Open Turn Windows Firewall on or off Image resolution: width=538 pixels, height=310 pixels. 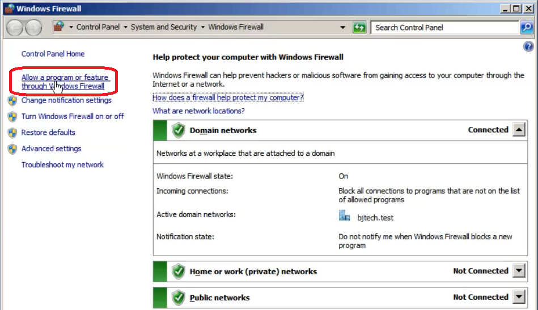72,116
